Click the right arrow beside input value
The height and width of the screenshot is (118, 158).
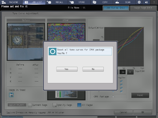coord(130,72)
